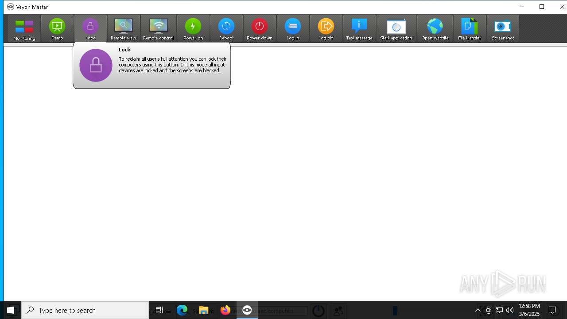567x319 pixels.
Task: Show hidden system tray icons
Action: [x=478, y=310]
